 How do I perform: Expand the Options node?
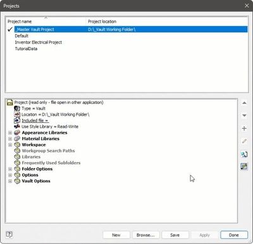tap(10, 175)
